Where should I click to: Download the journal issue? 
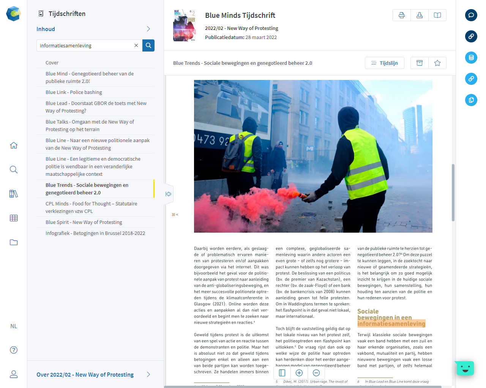coord(420,15)
